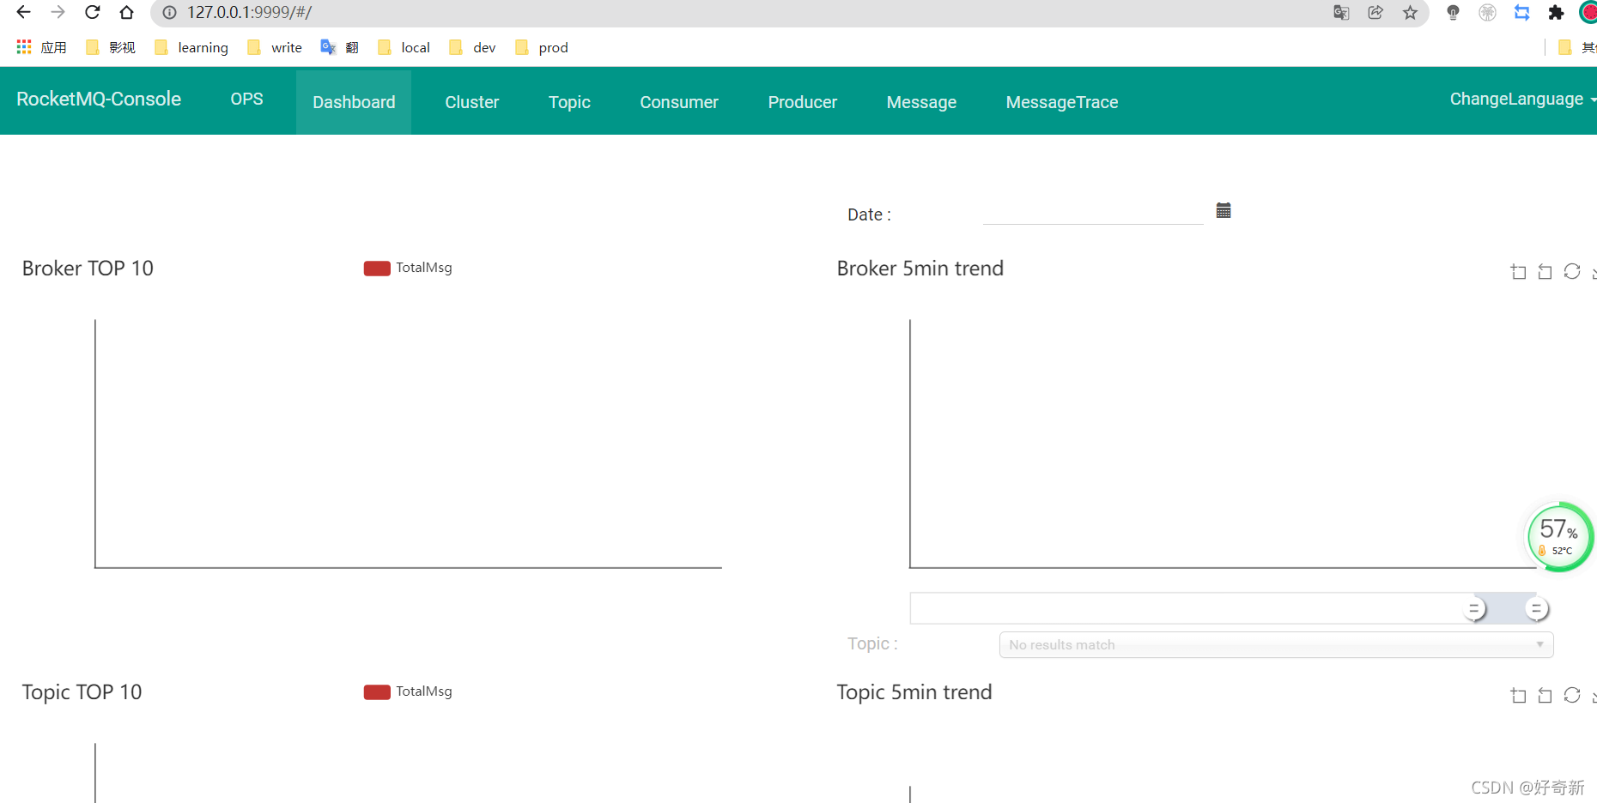This screenshot has height=803, width=1597.
Task: Click area zoom icon on Topic 5min trend
Action: click(1518, 695)
